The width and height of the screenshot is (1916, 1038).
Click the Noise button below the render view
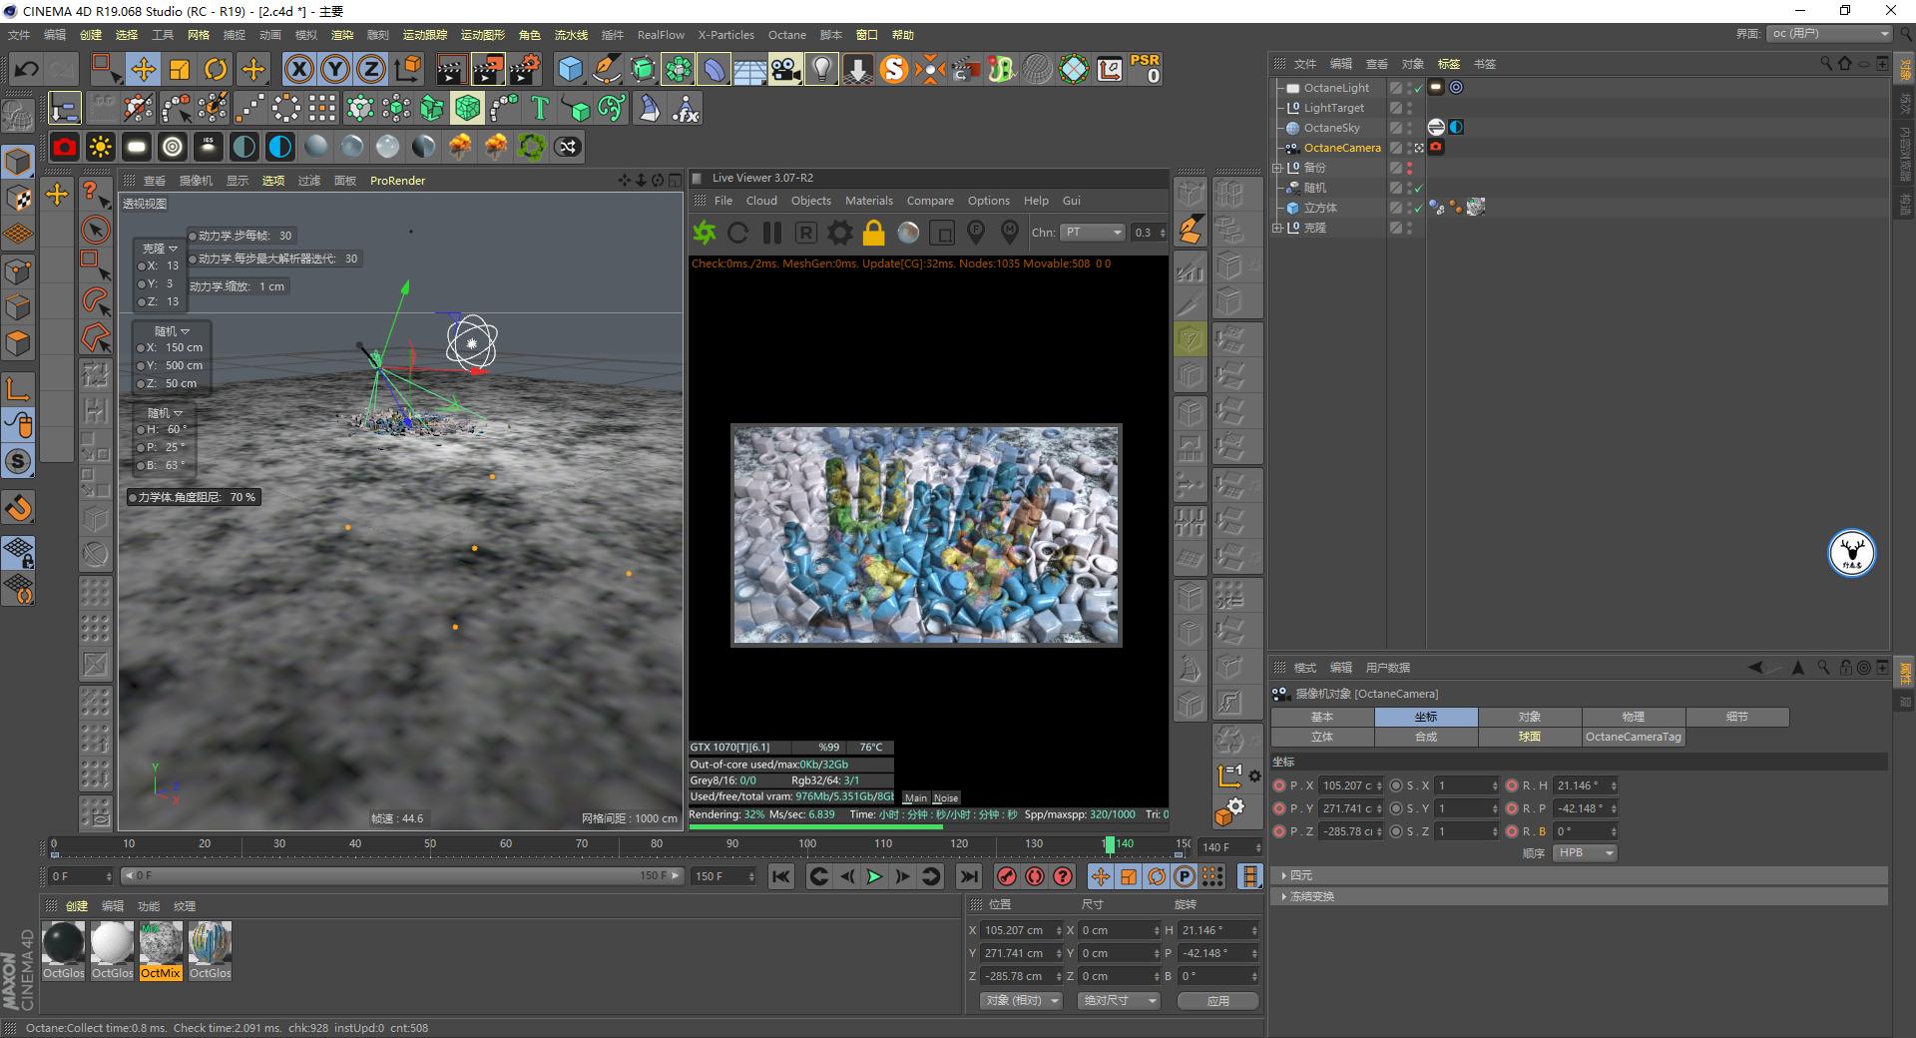[944, 797]
